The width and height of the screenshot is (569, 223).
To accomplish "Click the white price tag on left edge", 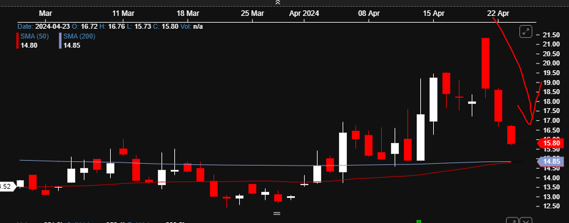I will [x=8, y=187].
